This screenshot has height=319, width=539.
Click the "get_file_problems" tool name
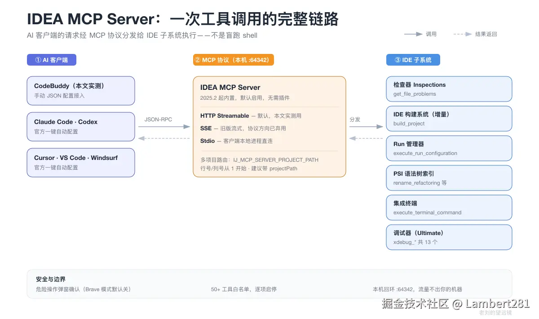pos(415,94)
